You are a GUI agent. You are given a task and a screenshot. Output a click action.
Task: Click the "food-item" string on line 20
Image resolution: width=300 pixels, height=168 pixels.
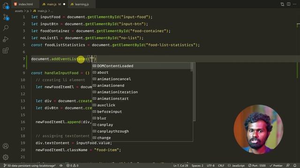pos(106,150)
